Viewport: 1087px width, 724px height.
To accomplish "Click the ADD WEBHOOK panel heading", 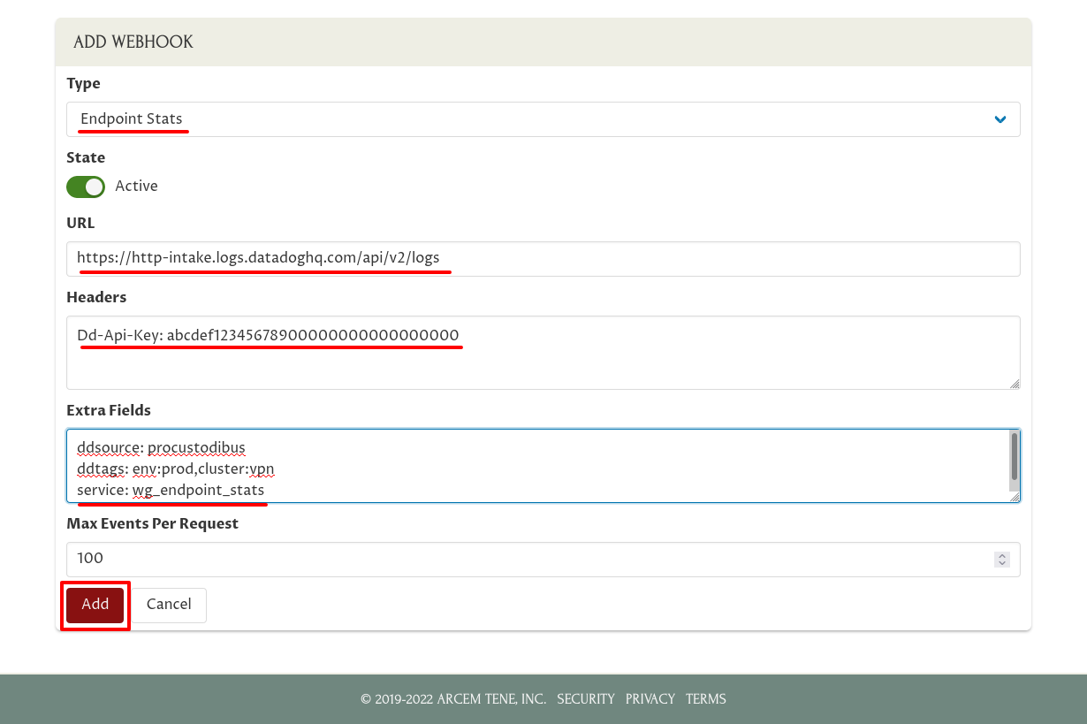I will click(x=133, y=42).
